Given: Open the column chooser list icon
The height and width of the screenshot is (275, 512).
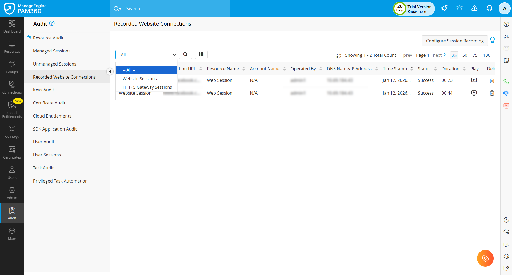Looking at the screenshot, I should point(201,55).
